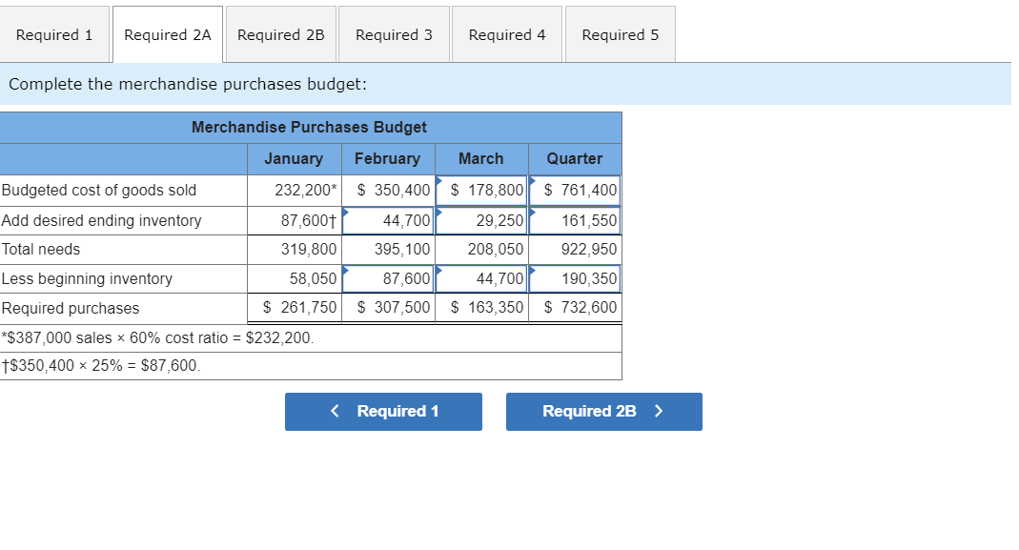Switch to the Required 2B tab
The width and height of the screenshot is (1019, 550).
pyautogui.click(x=280, y=33)
